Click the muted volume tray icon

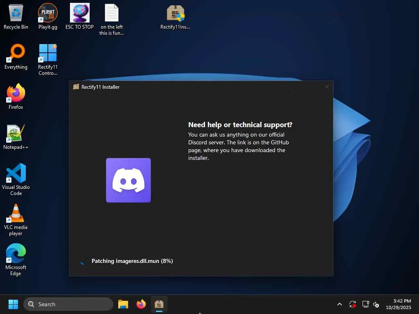point(376,304)
